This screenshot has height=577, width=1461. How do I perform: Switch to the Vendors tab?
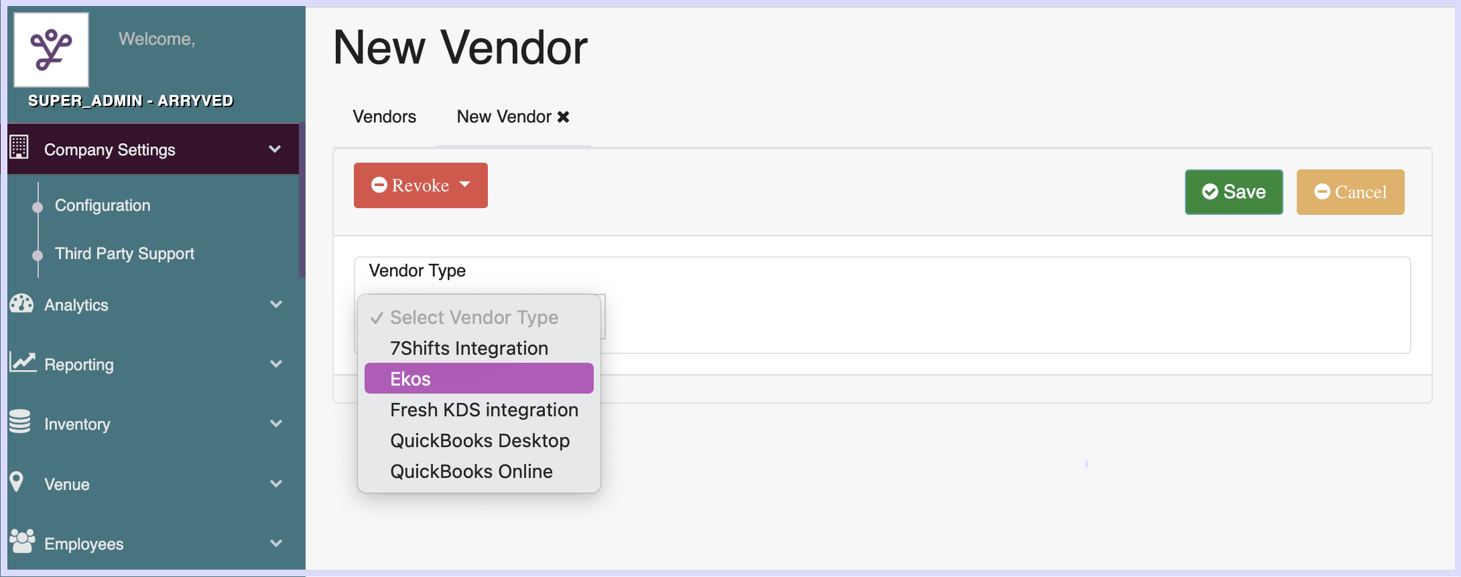[384, 116]
